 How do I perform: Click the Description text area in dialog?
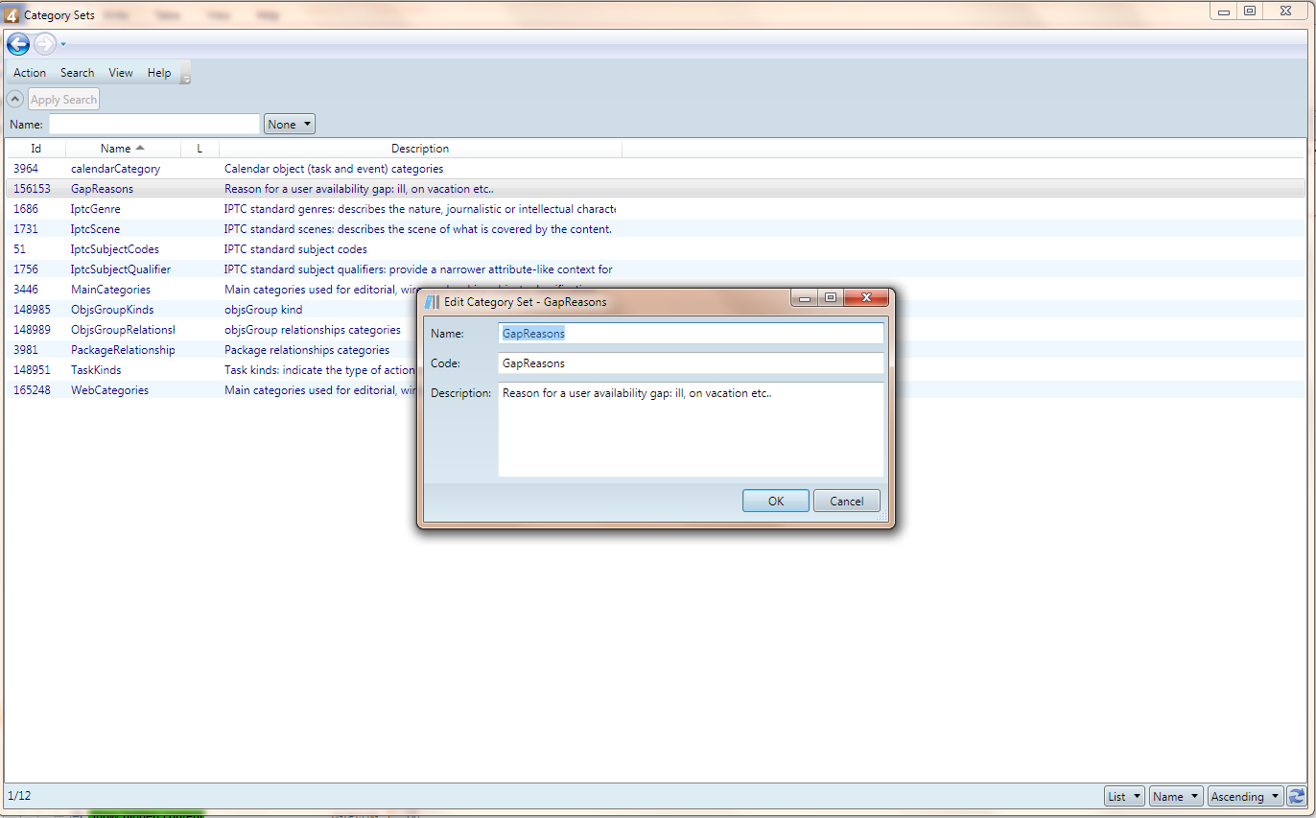(691, 430)
